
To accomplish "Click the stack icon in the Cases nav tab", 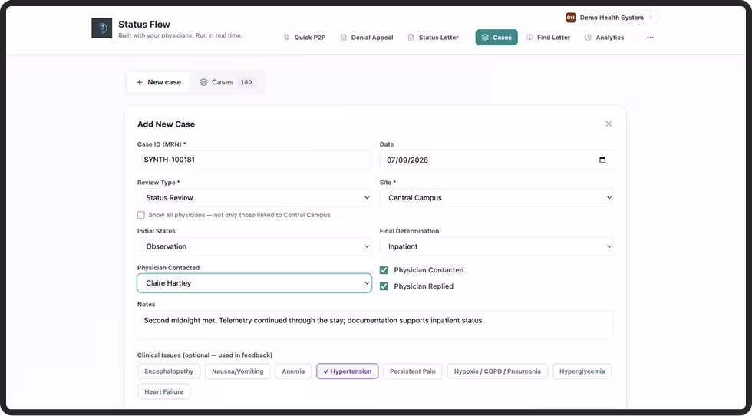I will point(485,38).
